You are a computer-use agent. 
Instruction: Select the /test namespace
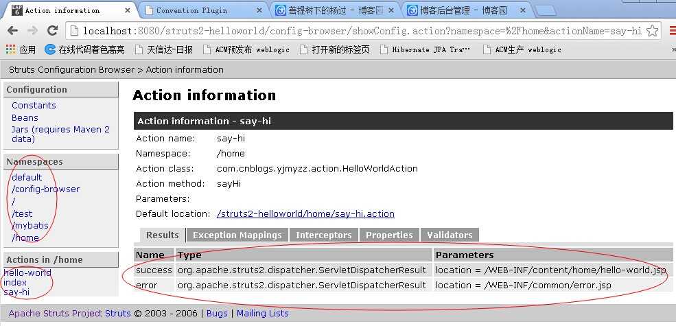(x=22, y=213)
